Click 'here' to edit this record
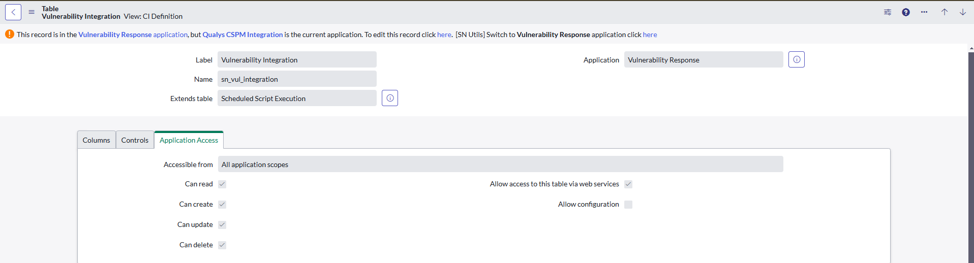Image resolution: width=974 pixels, height=263 pixels. point(444,35)
